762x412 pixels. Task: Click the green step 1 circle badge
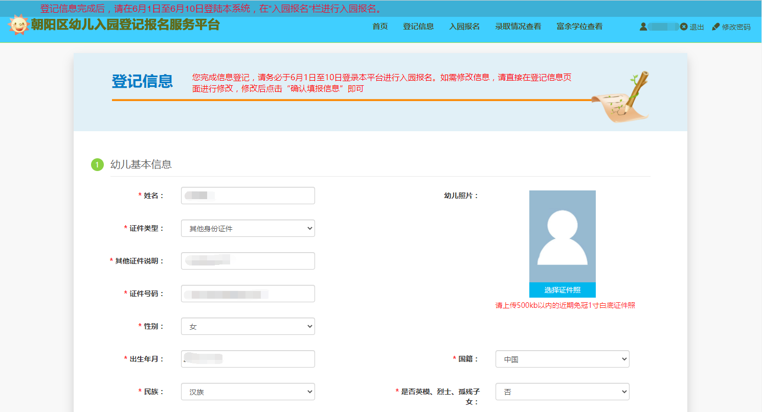tap(97, 164)
